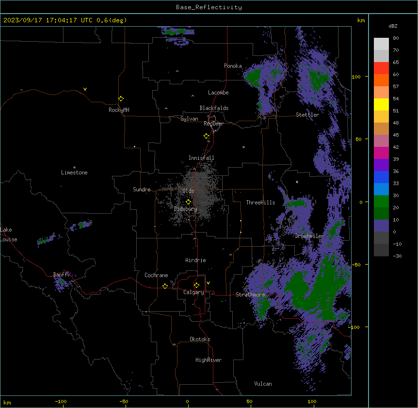Click the yellow diamond marker below Cochrane
The height and width of the screenshot is (408, 418).
(165, 286)
